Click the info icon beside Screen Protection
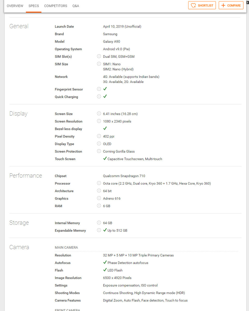The width and height of the screenshot is (249, 311). [x=99, y=151]
